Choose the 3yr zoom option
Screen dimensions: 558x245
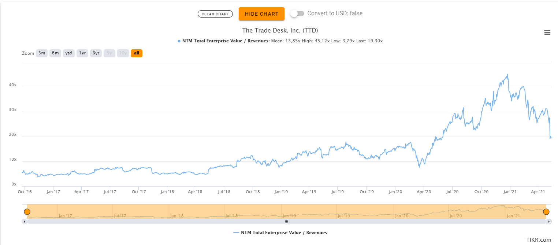coord(96,53)
